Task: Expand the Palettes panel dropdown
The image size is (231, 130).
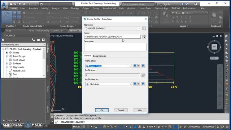Action: [11, 26]
